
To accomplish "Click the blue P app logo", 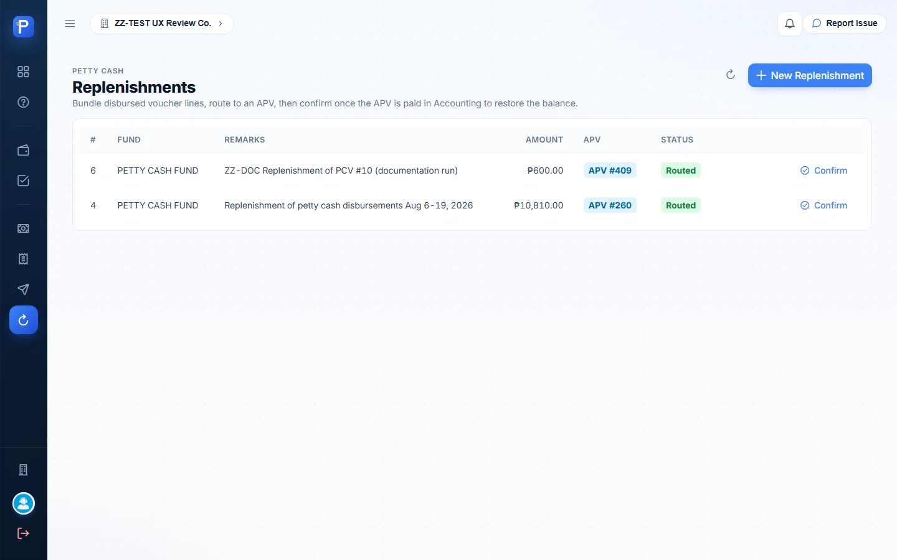I will [x=23, y=26].
